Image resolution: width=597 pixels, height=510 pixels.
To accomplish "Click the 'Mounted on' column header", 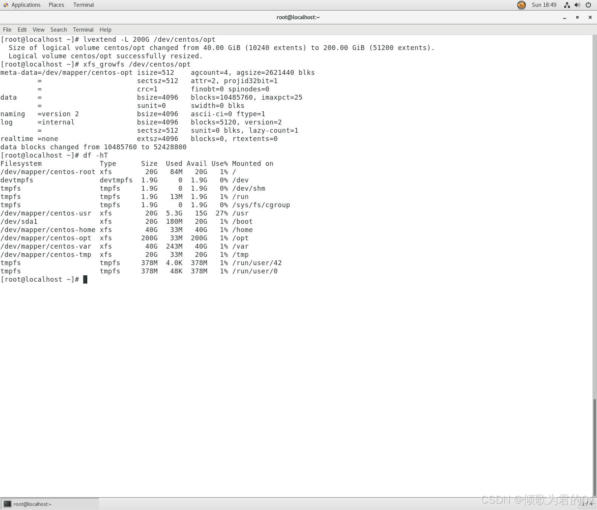I will click(x=253, y=164).
